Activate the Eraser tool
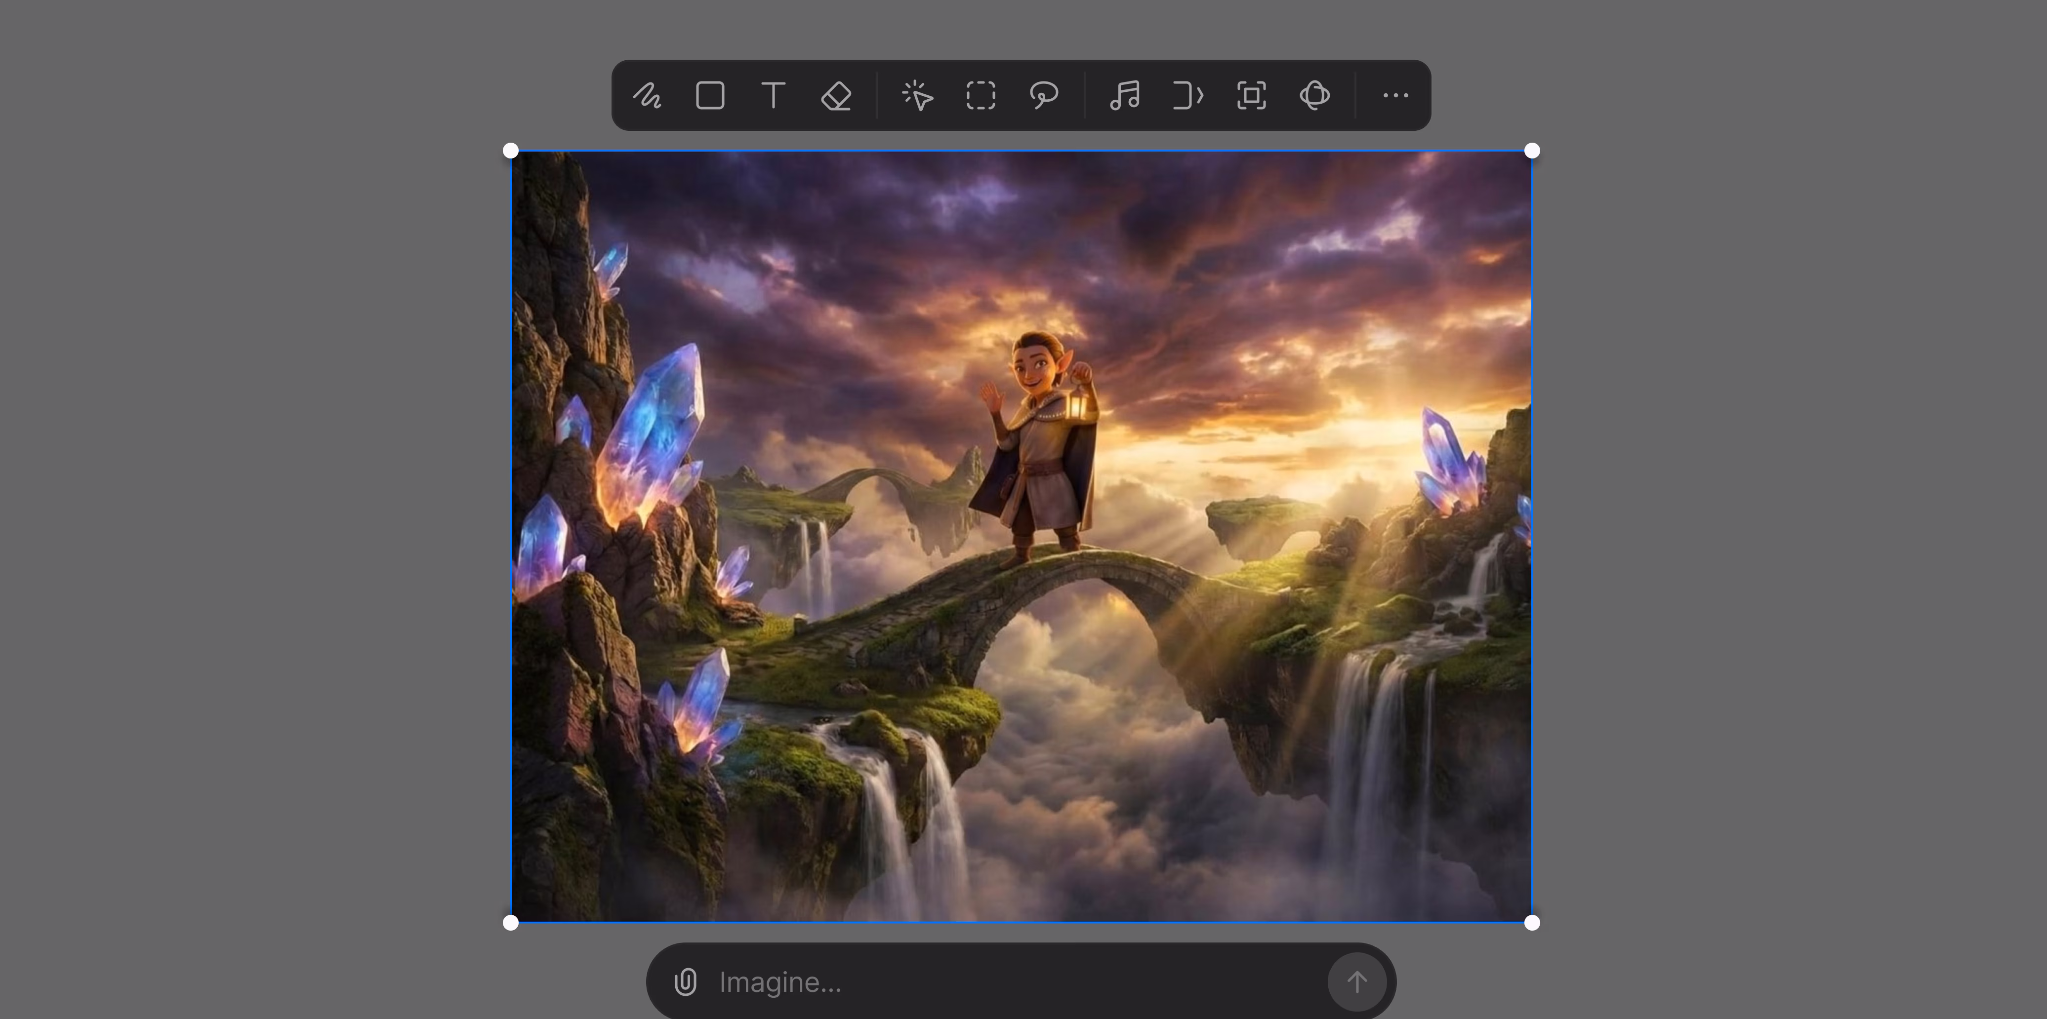The height and width of the screenshot is (1019, 2047). click(836, 96)
